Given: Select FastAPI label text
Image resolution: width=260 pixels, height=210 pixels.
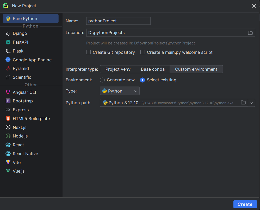Looking at the screenshot, I should (x=20, y=42).
